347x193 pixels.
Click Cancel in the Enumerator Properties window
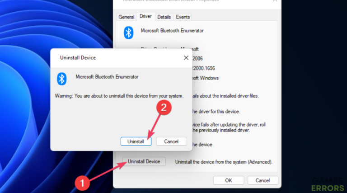(x=263, y=180)
